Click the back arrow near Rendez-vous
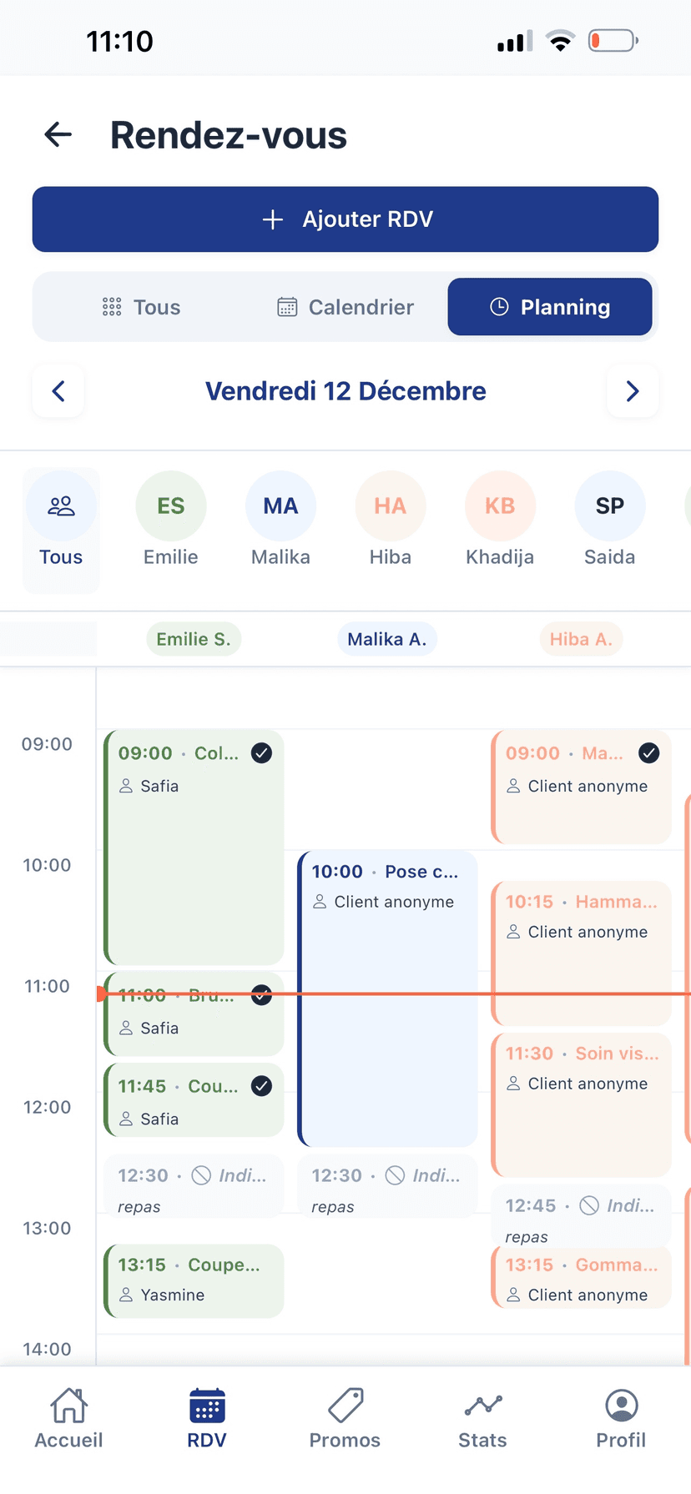The width and height of the screenshot is (691, 1494). tap(57, 134)
